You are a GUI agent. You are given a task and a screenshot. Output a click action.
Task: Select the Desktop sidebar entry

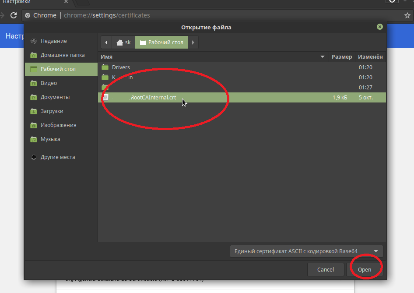click(58, 69)
